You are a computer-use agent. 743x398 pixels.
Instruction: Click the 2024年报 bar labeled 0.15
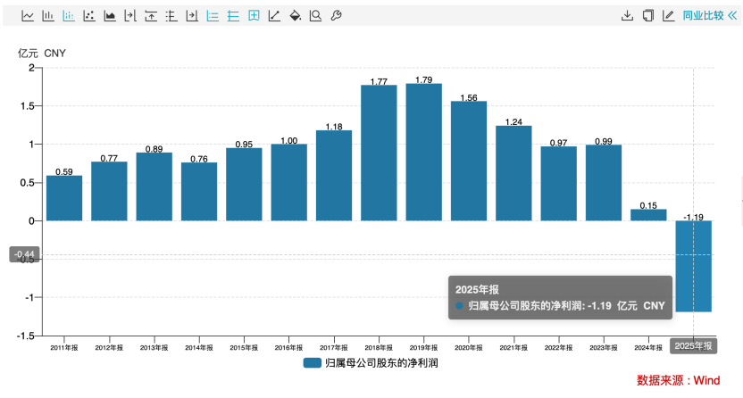[x=648, y=215]
